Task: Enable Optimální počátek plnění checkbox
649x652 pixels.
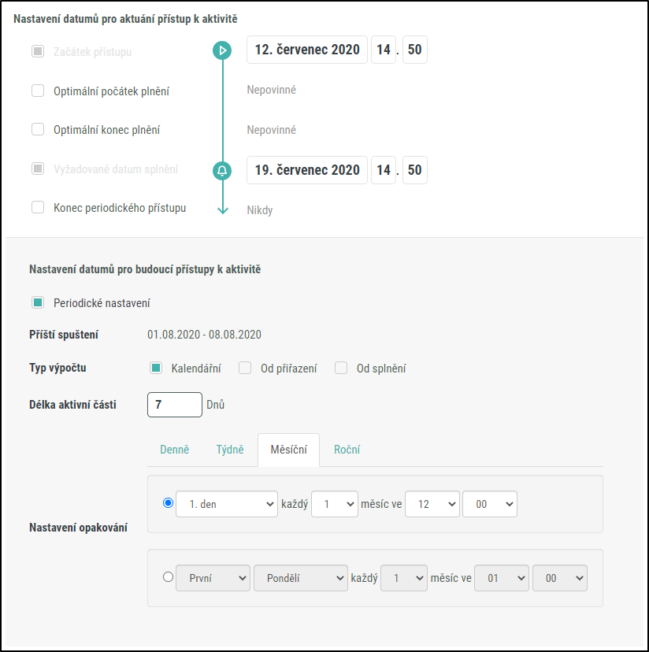Action: coord(38,91)
